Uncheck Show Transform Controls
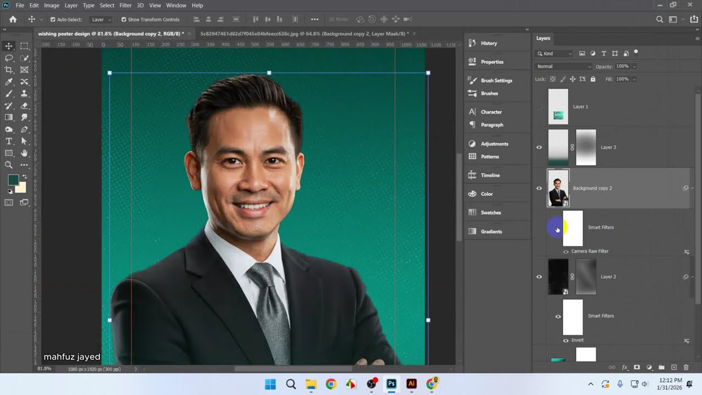702x395 pixels. point(123,19)
